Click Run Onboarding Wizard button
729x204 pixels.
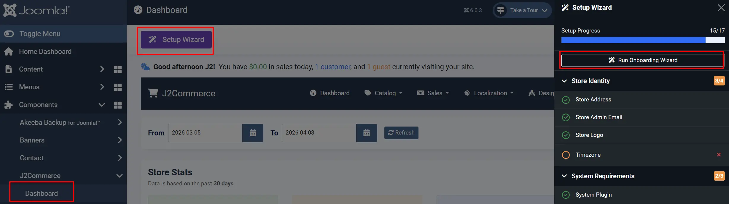coord(642,60)
